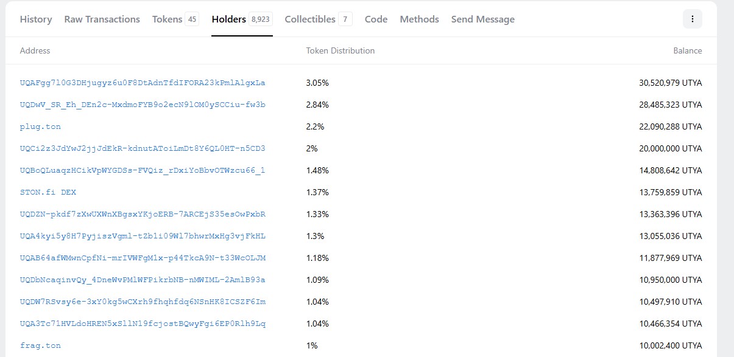Select the Holders tab

pos(242,19)
